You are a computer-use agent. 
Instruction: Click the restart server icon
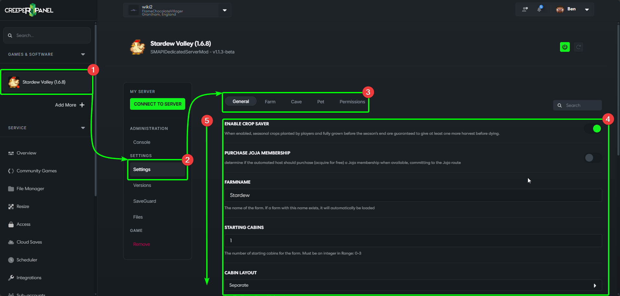point(578,47)
